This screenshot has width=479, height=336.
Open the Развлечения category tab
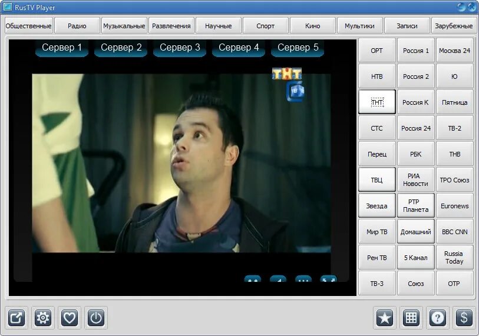coord(171,26)
